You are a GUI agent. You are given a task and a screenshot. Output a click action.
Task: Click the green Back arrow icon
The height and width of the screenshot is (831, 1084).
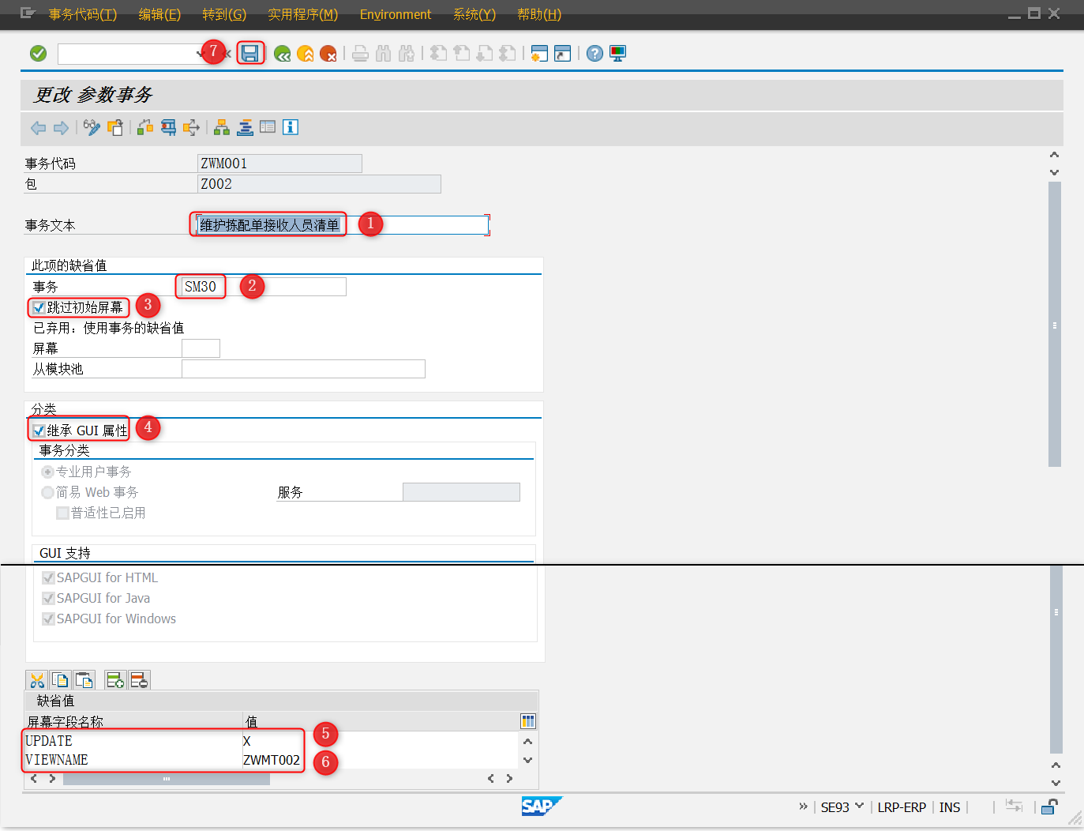(x=282, y=53)
